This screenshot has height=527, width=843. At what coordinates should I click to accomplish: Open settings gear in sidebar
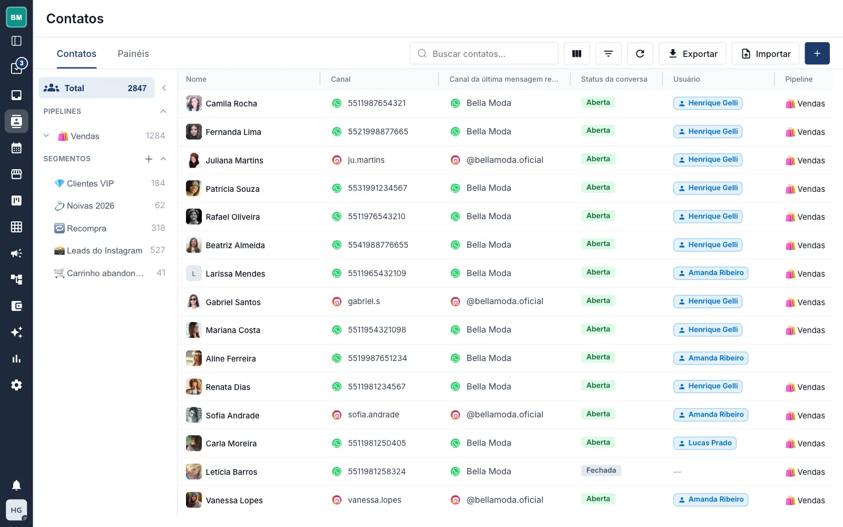coord(16,385)
